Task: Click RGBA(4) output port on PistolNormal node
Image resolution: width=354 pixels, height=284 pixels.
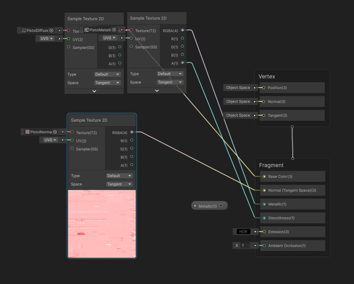Action: click(132, 132)
